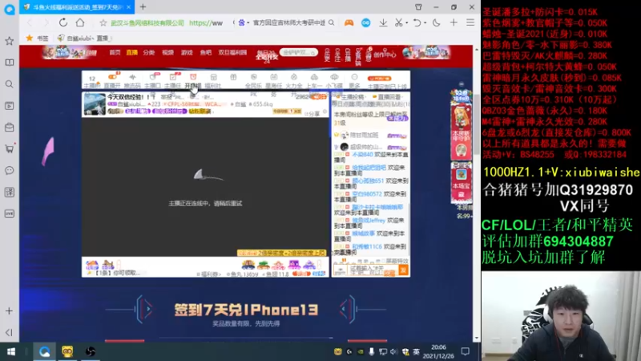Click the 分享 share button
The image size is (641, 361).
tap(312, 114)
